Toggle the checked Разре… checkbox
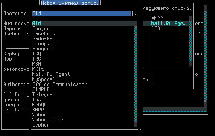 click(8, 110)
